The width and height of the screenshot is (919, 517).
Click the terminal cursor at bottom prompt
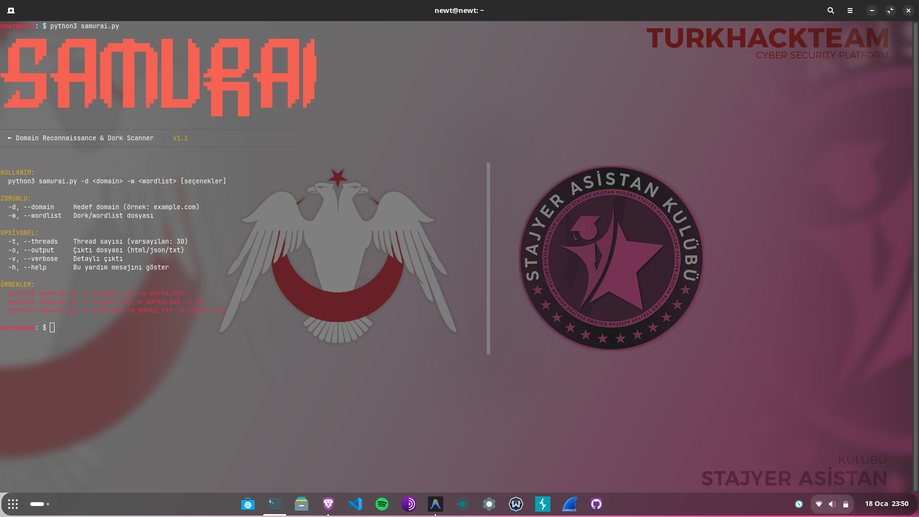tap(52, 328)
